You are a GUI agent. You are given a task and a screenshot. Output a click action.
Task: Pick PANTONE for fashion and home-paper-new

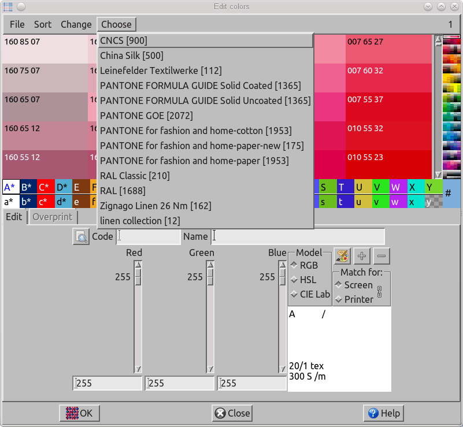click(206, 146)
